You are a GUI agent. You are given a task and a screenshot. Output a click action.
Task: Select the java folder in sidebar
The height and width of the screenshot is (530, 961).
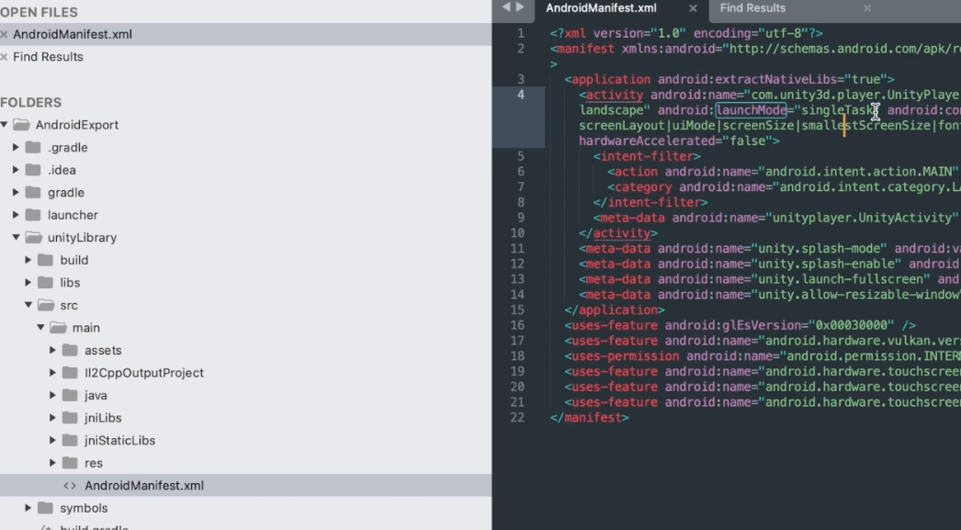(96, 396)
